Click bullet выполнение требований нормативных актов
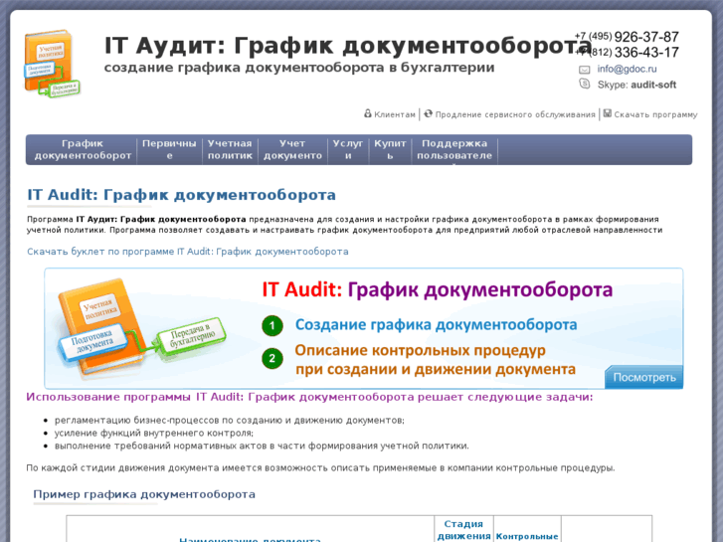This screenshot has width=723, height=542. pyautogui.click(x=262, y=447)
